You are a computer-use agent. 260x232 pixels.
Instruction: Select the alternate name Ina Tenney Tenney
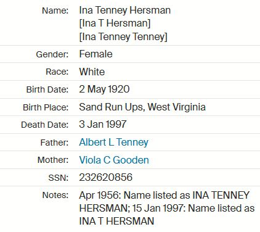[123, 37]
